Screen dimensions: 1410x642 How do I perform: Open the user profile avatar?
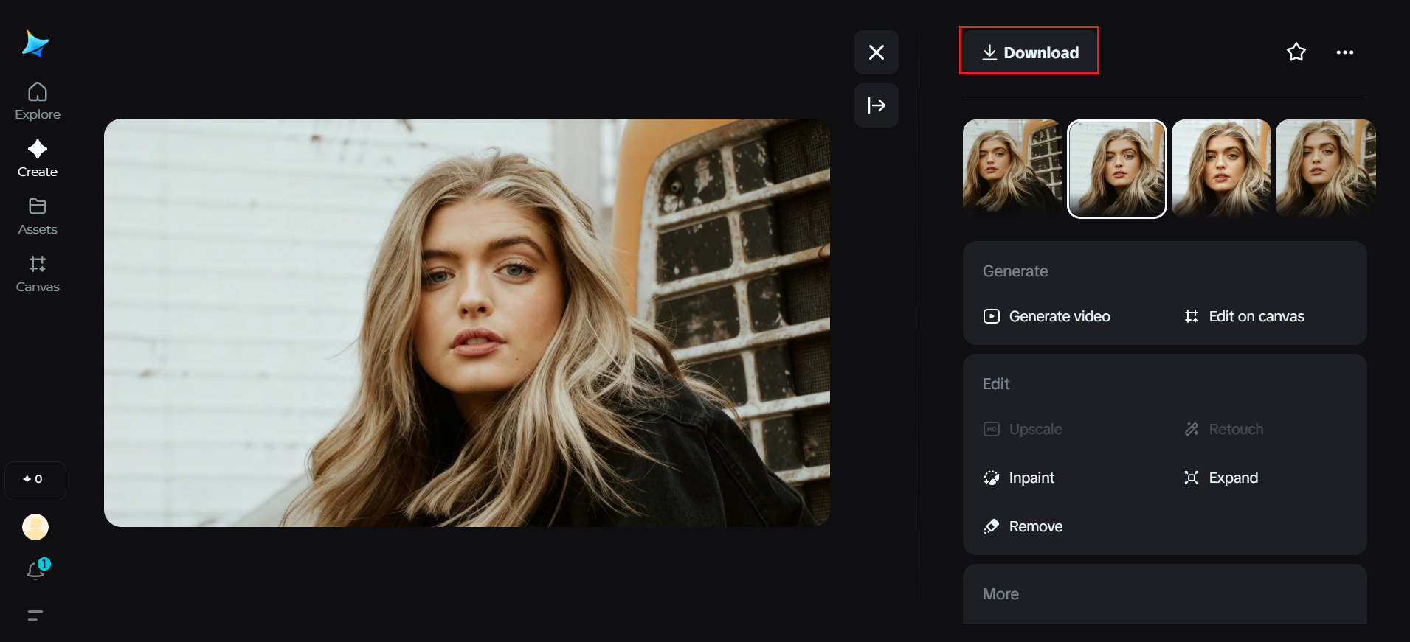(35, 527)
